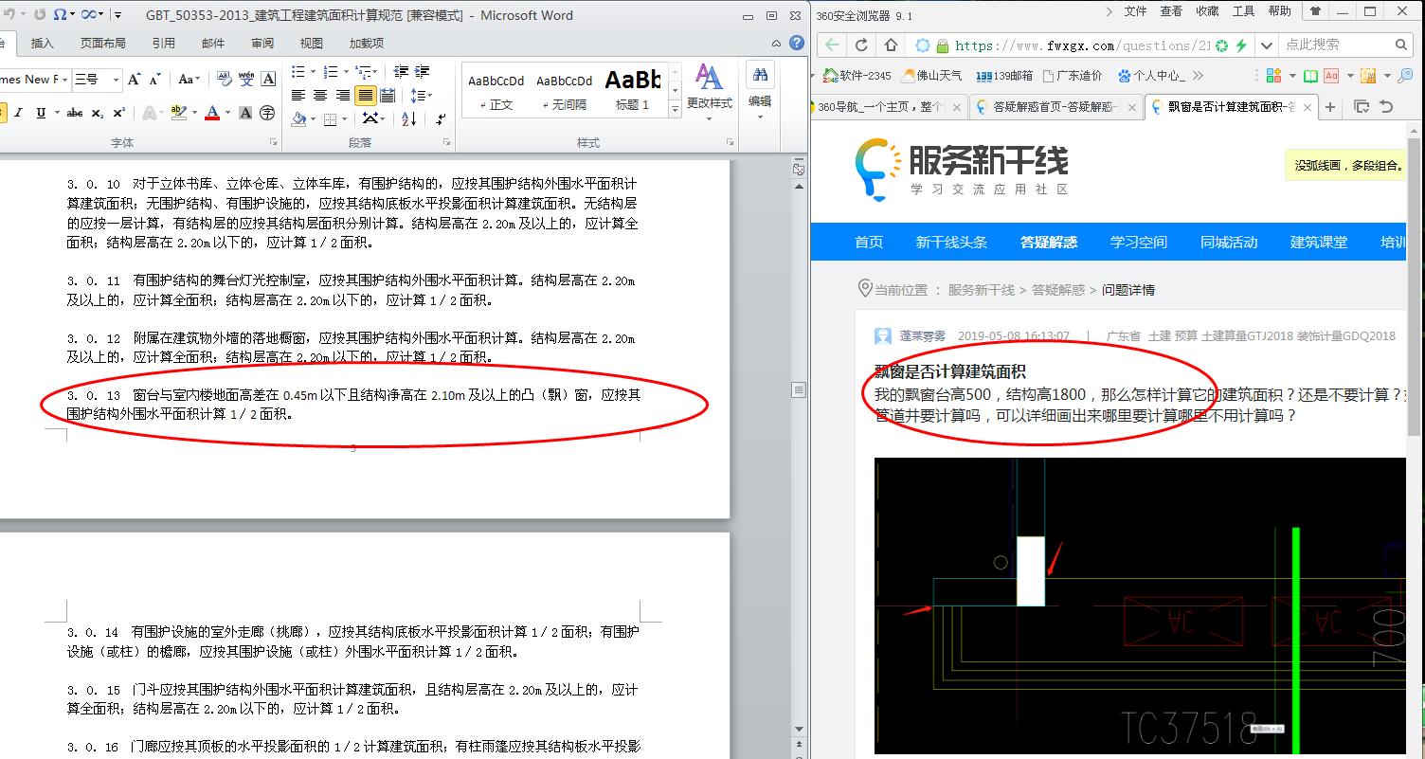
Task: Open the 字体 dialog launcher
Action: click(274, 142)
